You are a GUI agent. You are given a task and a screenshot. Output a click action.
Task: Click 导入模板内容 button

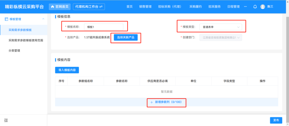point(67,70)
